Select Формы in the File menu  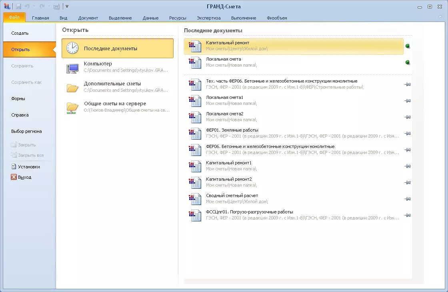(30, 99)
